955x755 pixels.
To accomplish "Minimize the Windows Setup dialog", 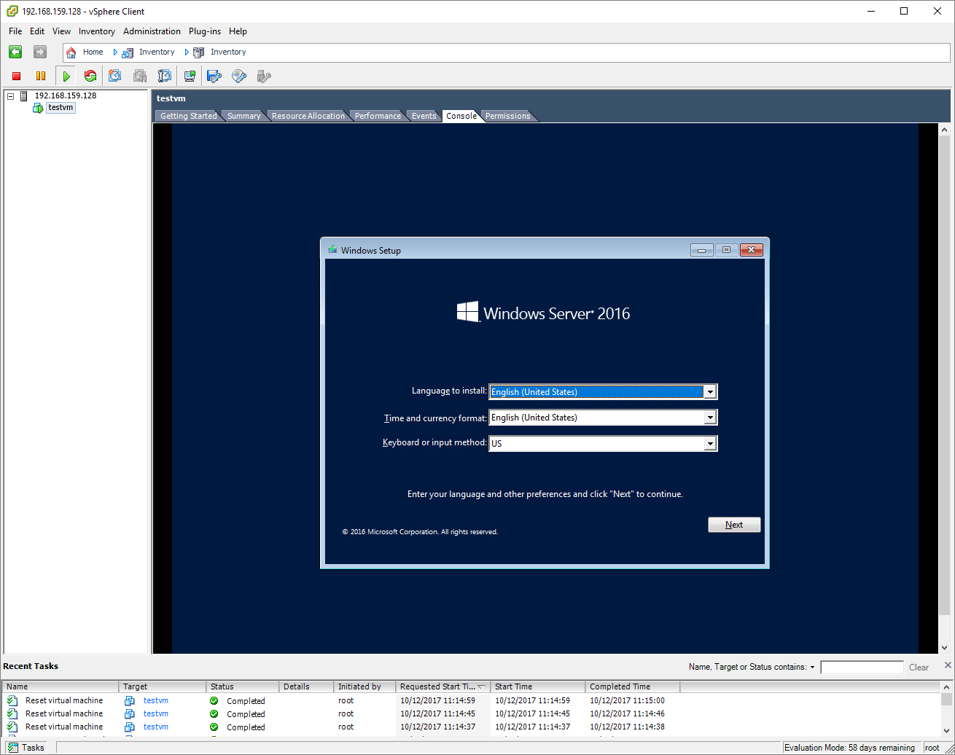I will (x=702, y=250).
